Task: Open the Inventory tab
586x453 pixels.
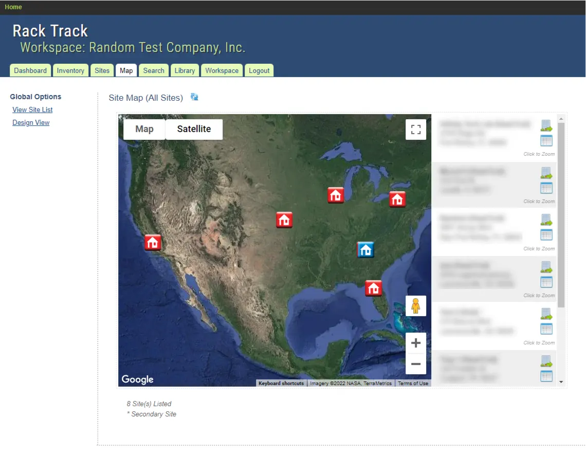Action: [x=70, y=70]
